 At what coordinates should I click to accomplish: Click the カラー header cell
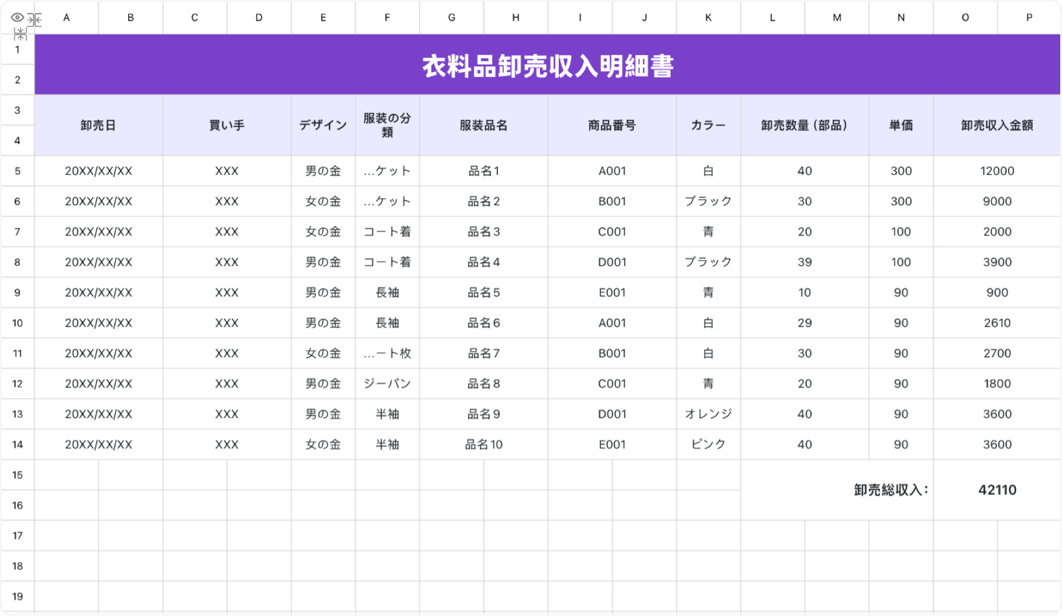(x=708, y=126)
